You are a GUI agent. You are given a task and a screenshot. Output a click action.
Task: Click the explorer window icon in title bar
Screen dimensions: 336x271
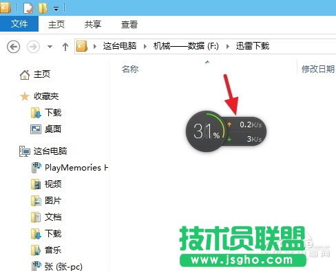pyautogui.click(x=5, y=8)
